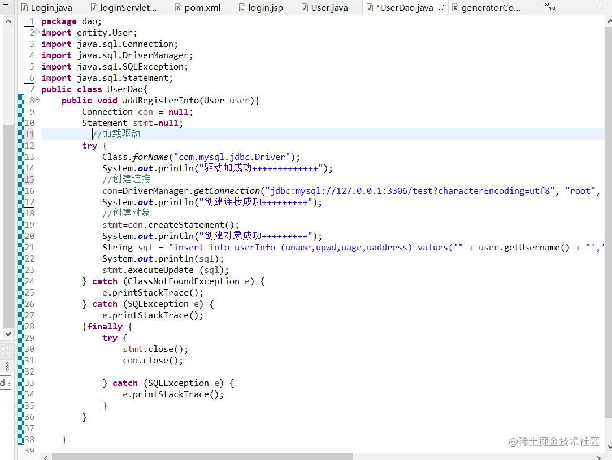This screenshot has width=612, height=460.
Task: Click 'System.out.println(sql);' line
Action: point(163,259)
